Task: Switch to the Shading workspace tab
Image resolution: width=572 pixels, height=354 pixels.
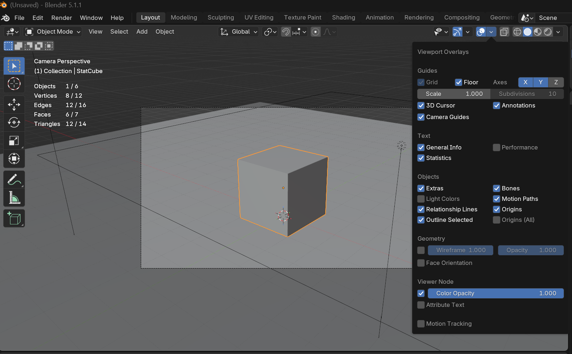Action: [x=344, y=17]
